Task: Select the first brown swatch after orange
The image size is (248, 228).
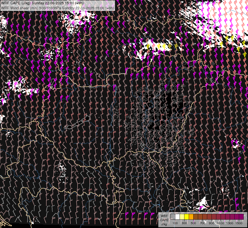Action: tap(196, 217)
